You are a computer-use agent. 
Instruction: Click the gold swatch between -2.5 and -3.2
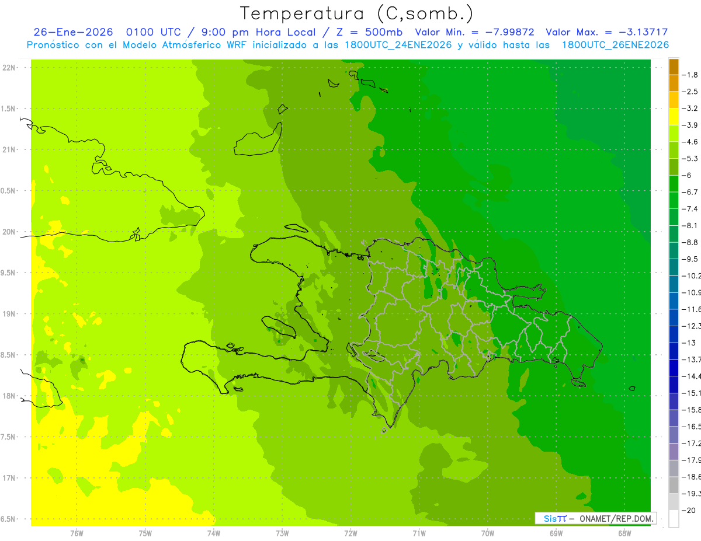tap(674, 100)
